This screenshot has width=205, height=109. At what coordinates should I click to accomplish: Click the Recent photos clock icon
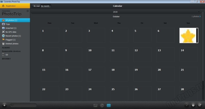tap(3, 36)
